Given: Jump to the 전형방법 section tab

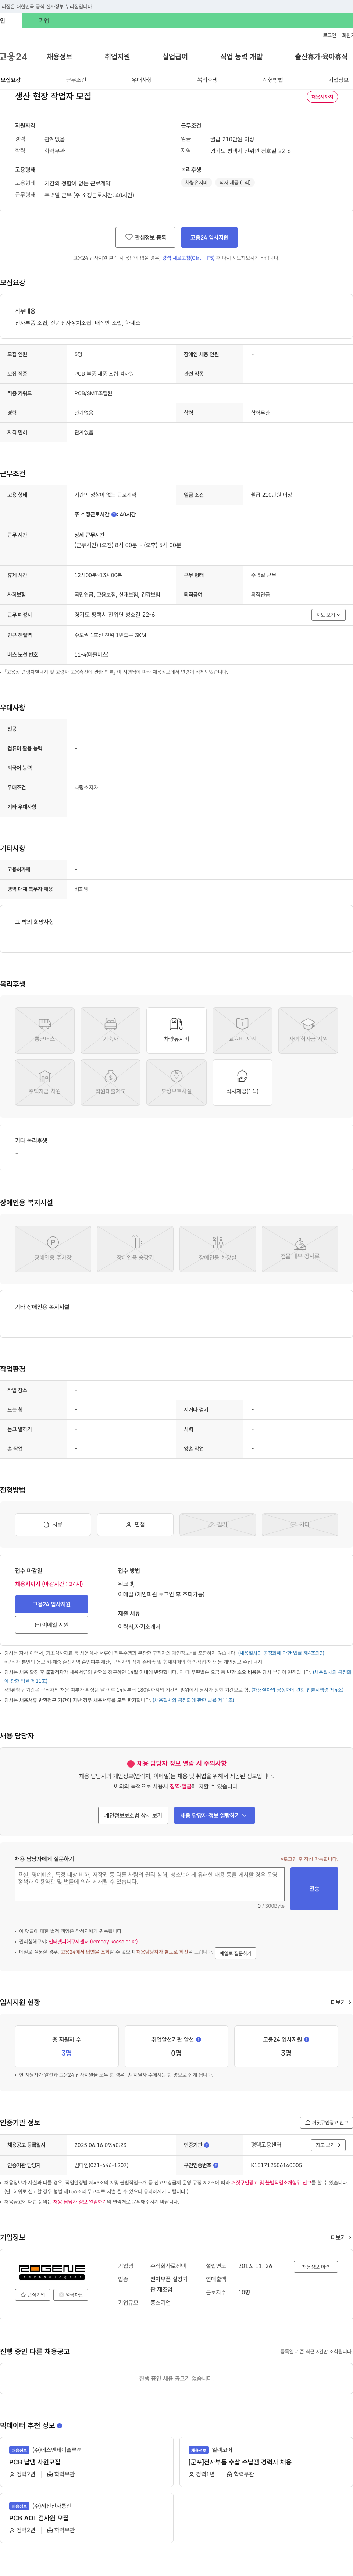Looking at the screenshot, I should [273, 80].
